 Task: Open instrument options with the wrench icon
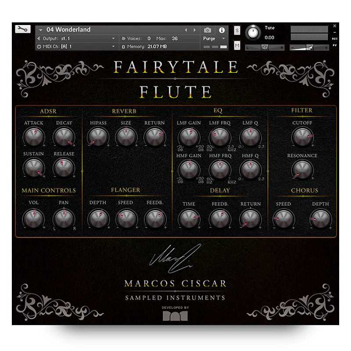tap(22, 29)
